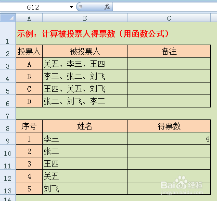The width and height of the screenshot is (217, 201).
Task: Select row 7 header
Action: [x=8, y=114]
